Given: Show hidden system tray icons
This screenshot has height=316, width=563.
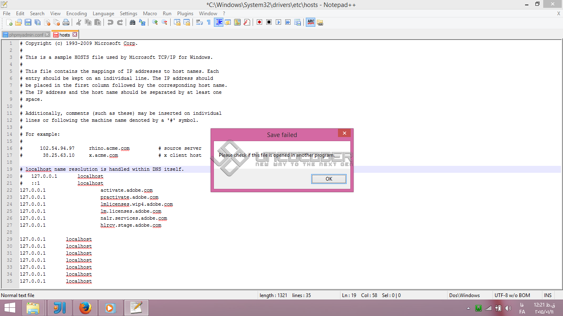Looking at the screenshot, I should click(x=468, y=308).
